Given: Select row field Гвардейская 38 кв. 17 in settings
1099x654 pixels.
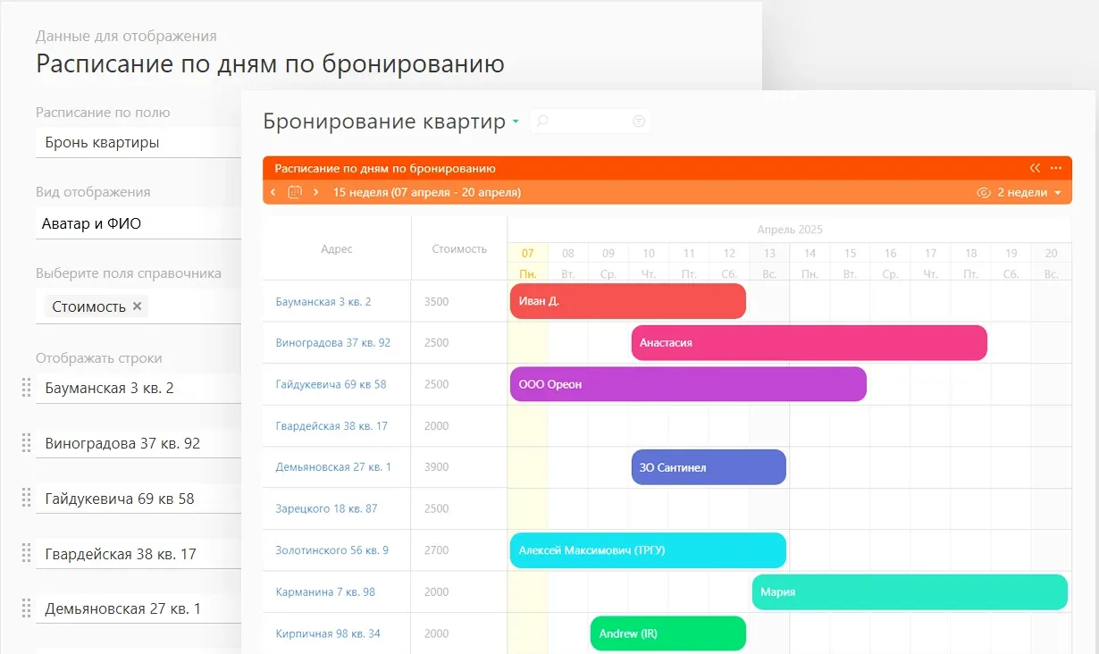Looking at the screenshot, I should (x=138, y=554).
